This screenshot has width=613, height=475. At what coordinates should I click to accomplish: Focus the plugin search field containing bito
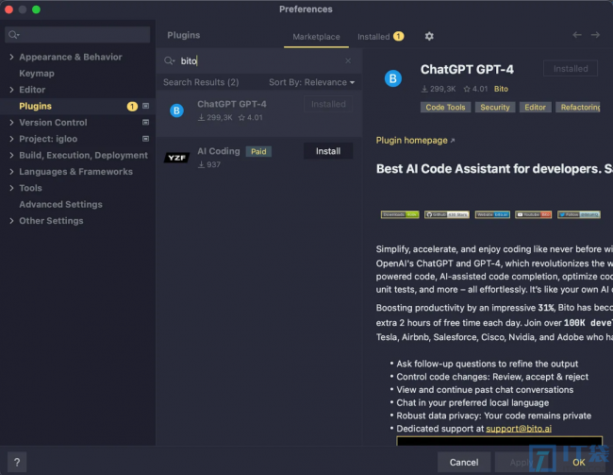258,60
